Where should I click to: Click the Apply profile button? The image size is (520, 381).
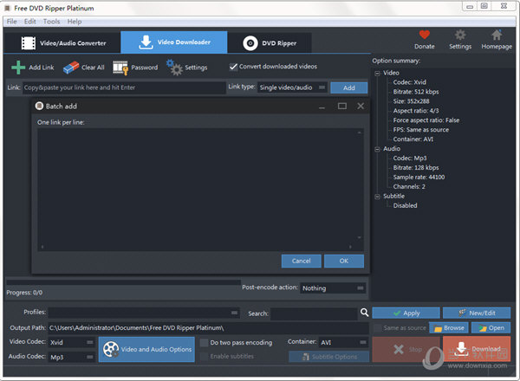(x=406, y=313)
